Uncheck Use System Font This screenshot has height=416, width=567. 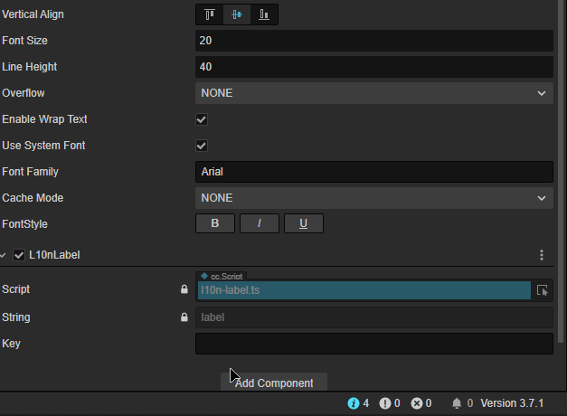[x=202, y=146]
